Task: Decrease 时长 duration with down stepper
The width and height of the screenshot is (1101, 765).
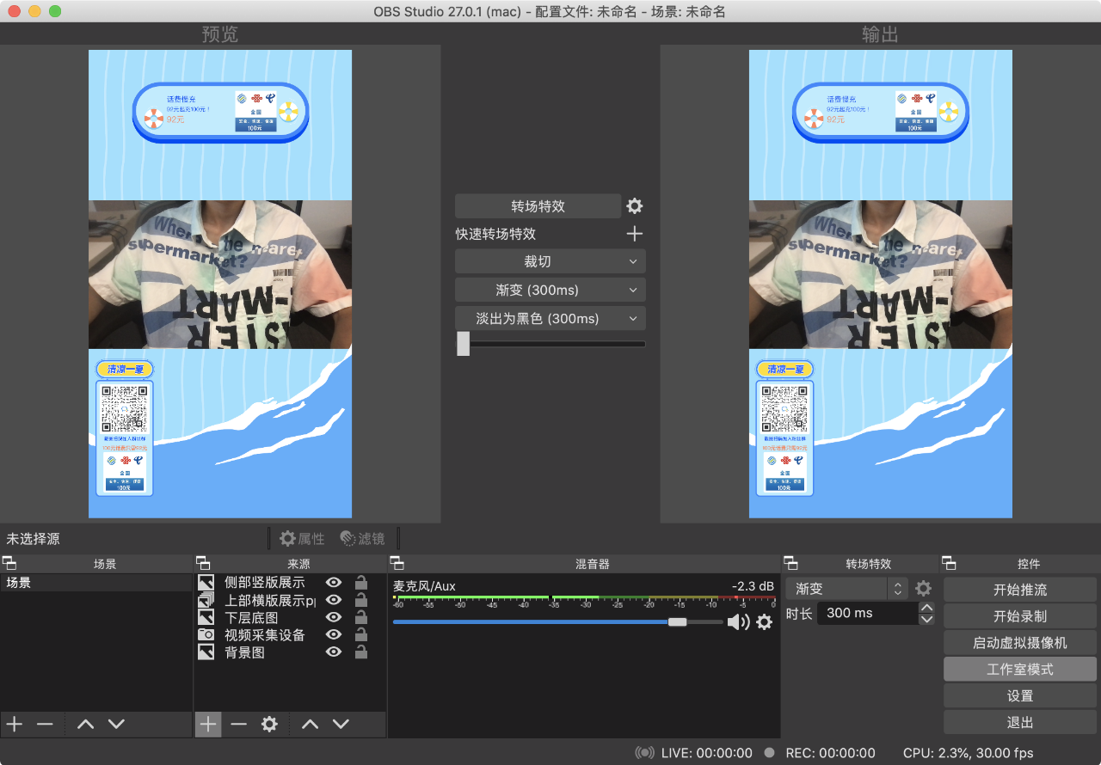Action: (926, 619)
